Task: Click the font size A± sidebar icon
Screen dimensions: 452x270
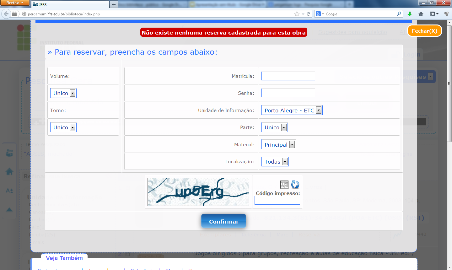Action: (x=9, y=190)
